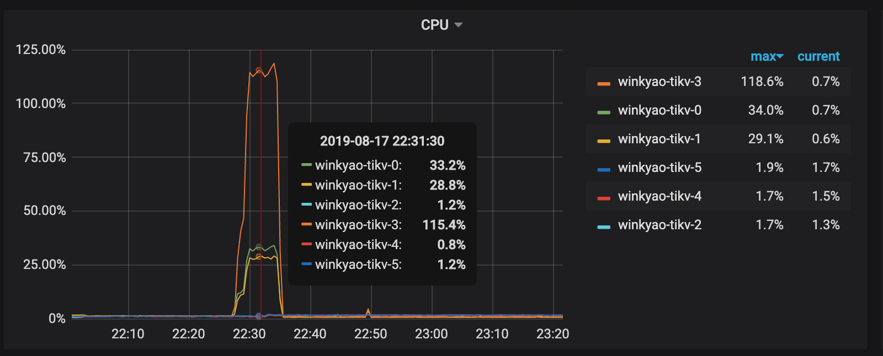Image resolution: width=883 pixels, height=356 pixels.
Task: Click the dropdown caret beside the CPU title
Action: 458,25
